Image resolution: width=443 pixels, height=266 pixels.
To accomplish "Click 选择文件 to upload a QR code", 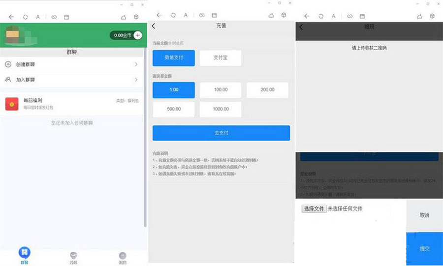I will point(314,208).
